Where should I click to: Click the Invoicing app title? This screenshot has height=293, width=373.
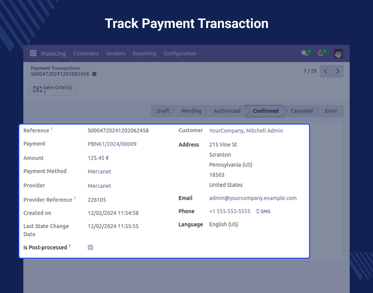53,54
